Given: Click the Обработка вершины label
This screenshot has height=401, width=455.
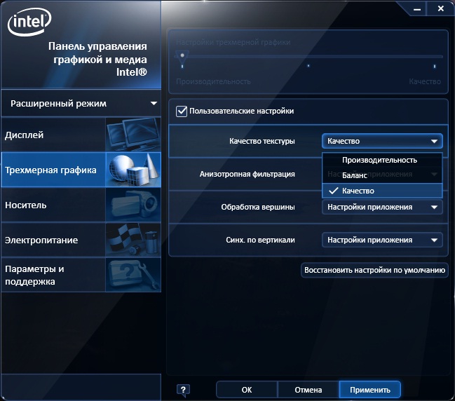Looking at the screenshot, I should click(258, 208).
